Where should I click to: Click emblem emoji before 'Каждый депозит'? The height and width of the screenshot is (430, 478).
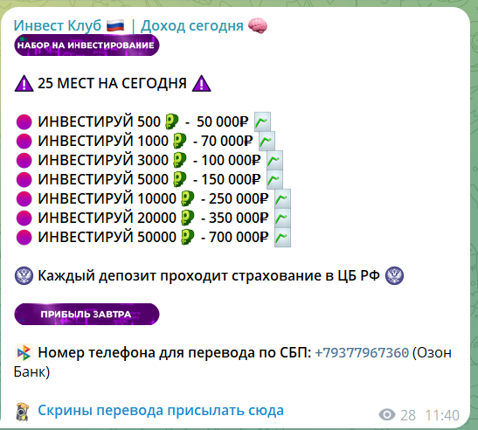point(24,275)
